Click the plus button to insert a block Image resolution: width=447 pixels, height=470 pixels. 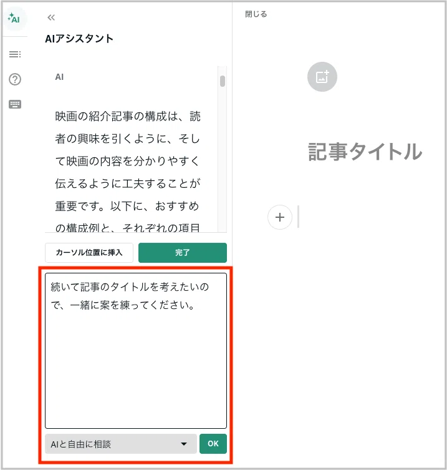click(x=280, y=217)
